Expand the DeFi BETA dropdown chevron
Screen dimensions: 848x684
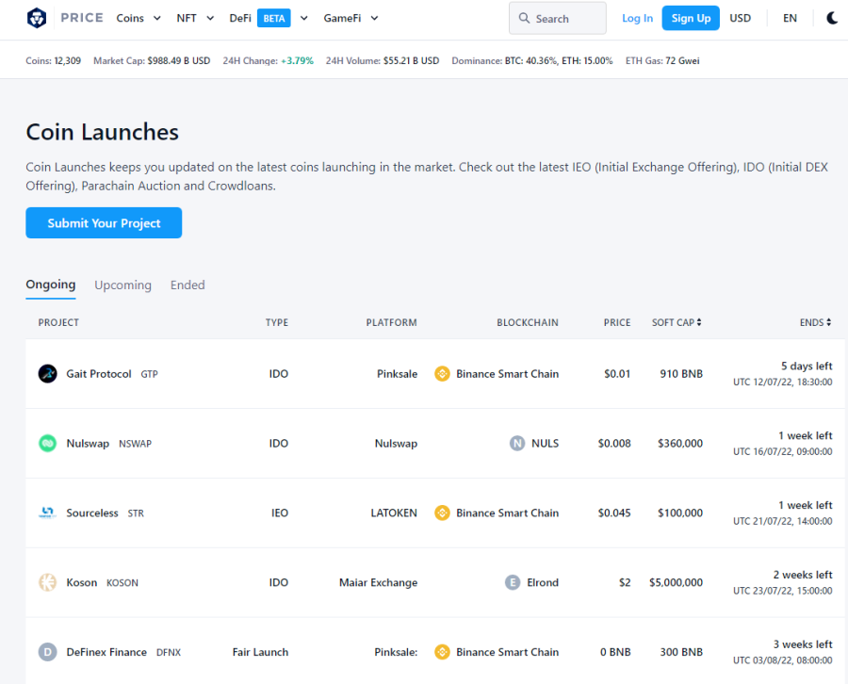pyautogui.click(x=304, y=19)
